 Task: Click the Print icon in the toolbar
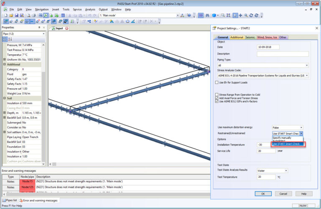(34, 15)
